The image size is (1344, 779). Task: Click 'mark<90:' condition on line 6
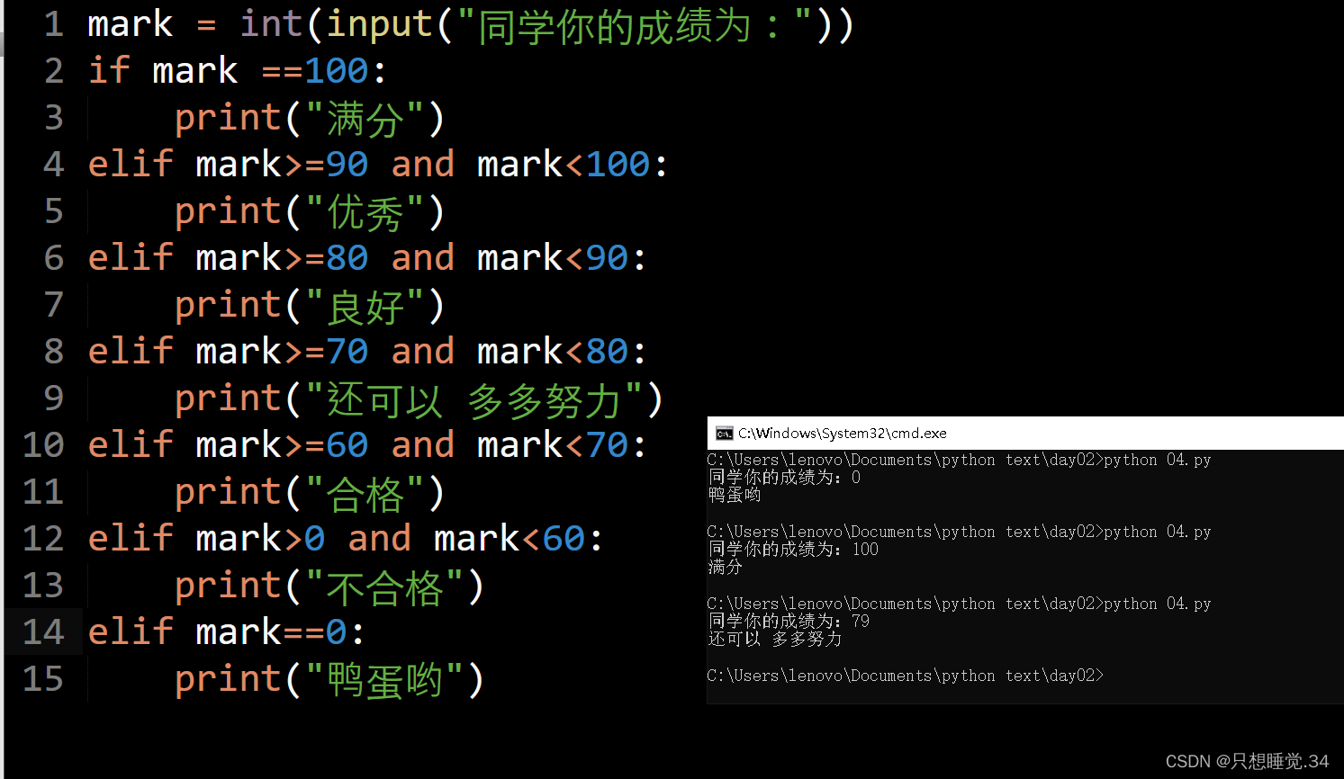(x=562, y=258)
